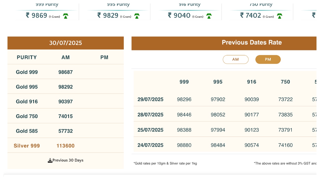Click the 29/07/2025 date row
Viewport: 320px width, 180px height.
(x=150, y=99)
